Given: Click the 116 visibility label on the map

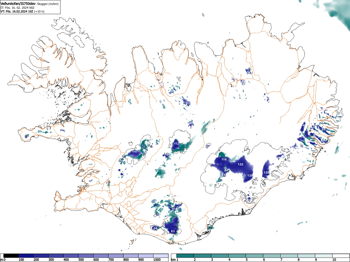Looking at the screenshot, I should (224, 159).
